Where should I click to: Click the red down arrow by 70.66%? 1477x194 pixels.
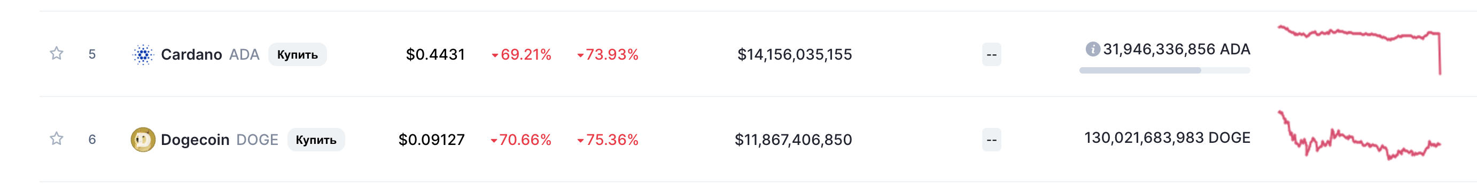494,141
